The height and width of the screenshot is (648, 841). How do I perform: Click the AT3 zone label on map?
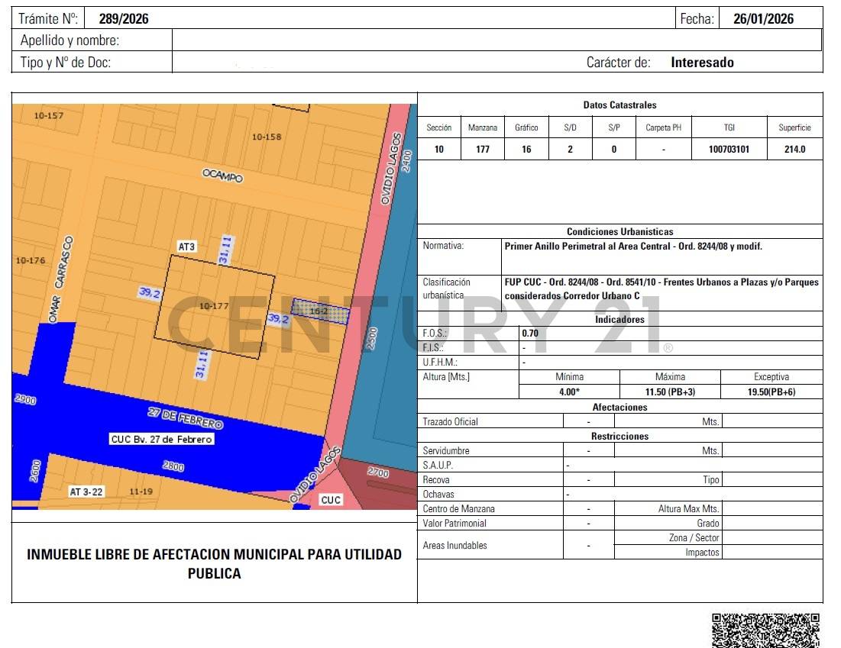[186, 247]
